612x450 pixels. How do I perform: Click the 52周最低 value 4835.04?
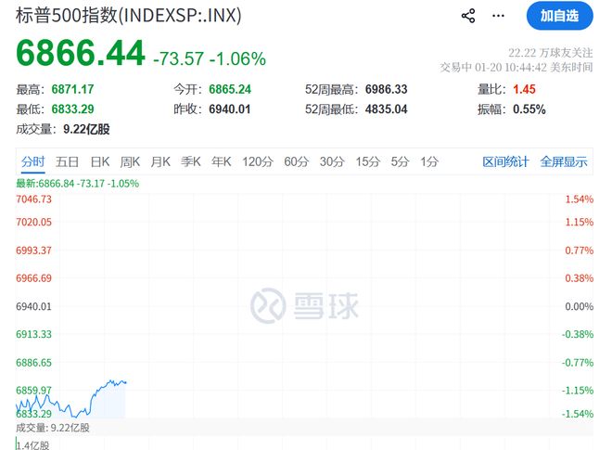[x=386, y=109]
